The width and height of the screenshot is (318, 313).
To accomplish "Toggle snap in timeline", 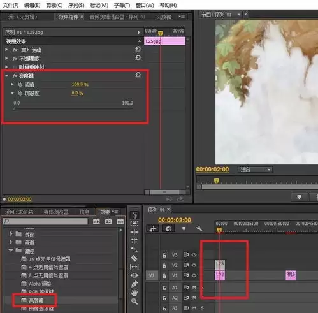I will coord(168,229).
